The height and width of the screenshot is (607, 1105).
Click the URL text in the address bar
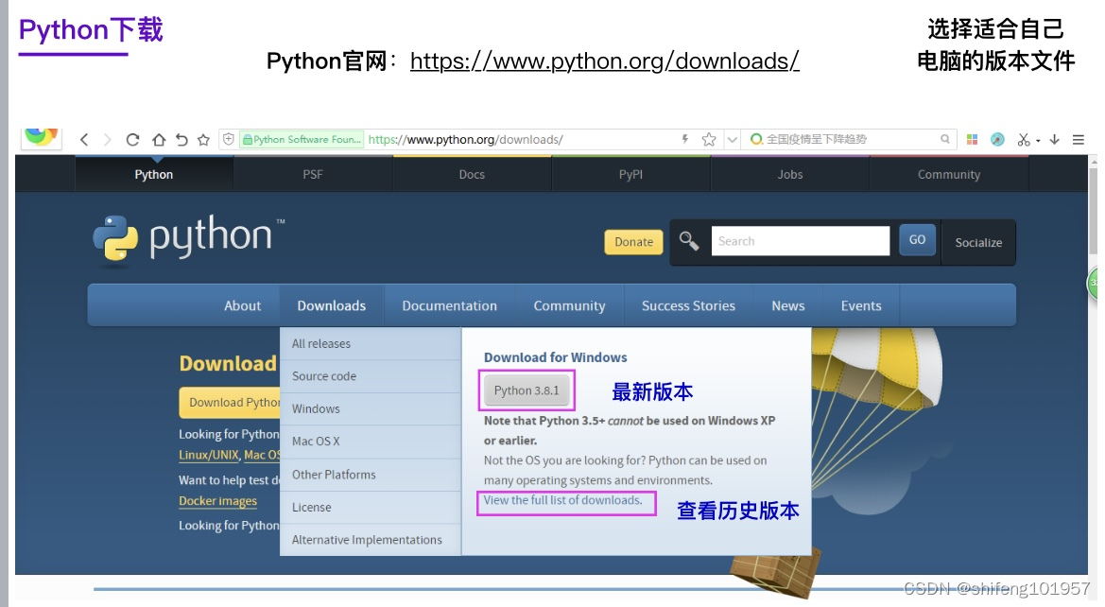click(465, 140)
